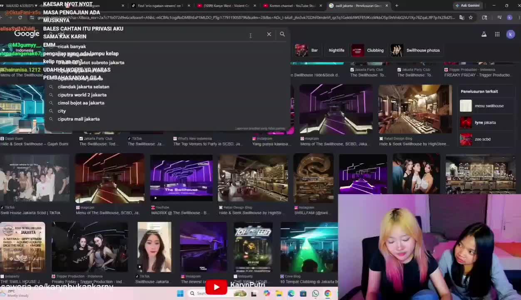Click 'Penelusuran terkait' heading

[479, 91]
